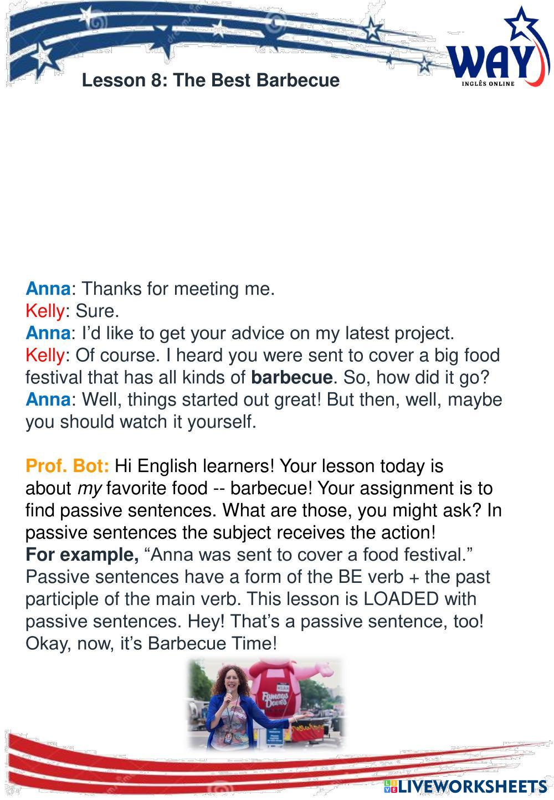Screen dimensions: 554x800
Task: Click the "Lesson 8: The Best Barbecue" title
Action: click(211, 81)
